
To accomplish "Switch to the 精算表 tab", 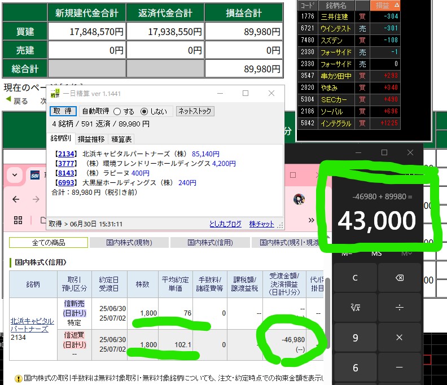I will [121, 139].
